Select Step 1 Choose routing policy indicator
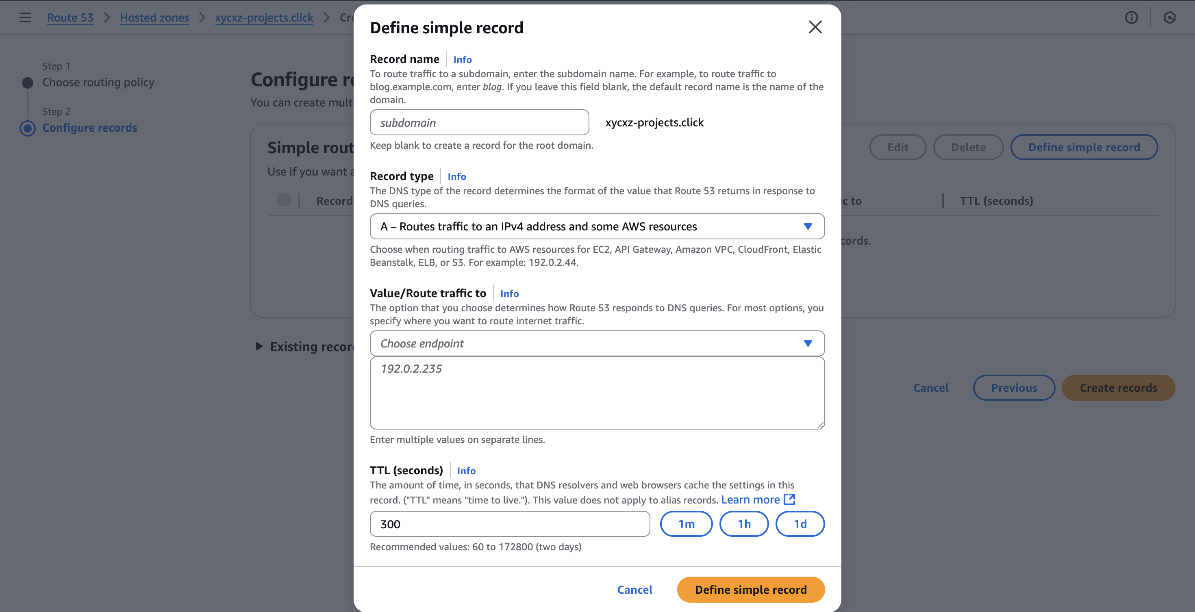The width and height of the screenshot is (1195, 612). (27, 82)
